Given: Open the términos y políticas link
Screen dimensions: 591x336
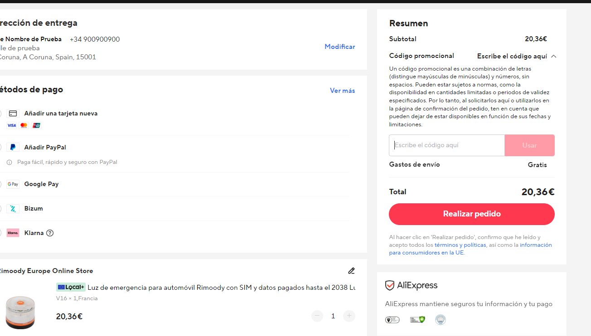Looking at the screenshot, I should pos(460,245).
